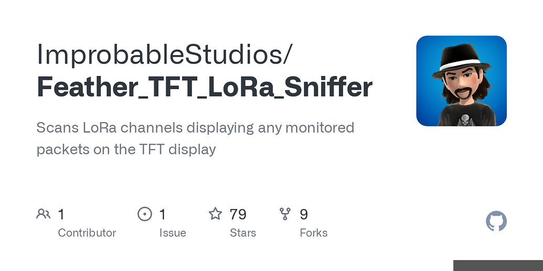The image size is (543, 271).
Task: Click the star outline icon
Action: [215, 213]
